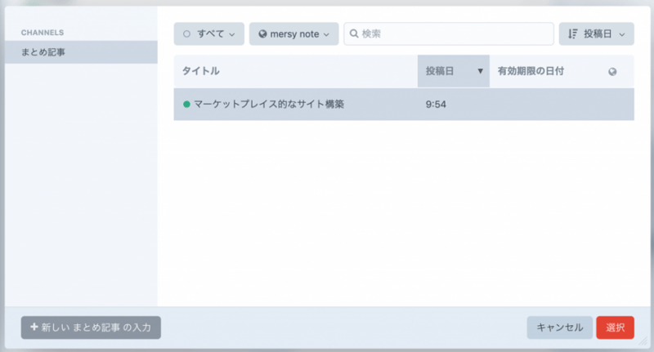Click the globe icon beside mersy note
Viewport: 654px width, 352px height.
point(262,34)
